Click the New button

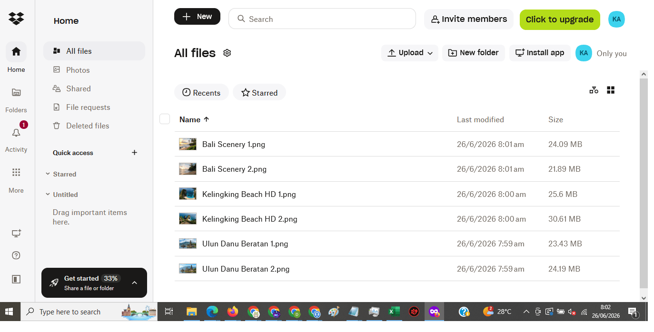197,16
